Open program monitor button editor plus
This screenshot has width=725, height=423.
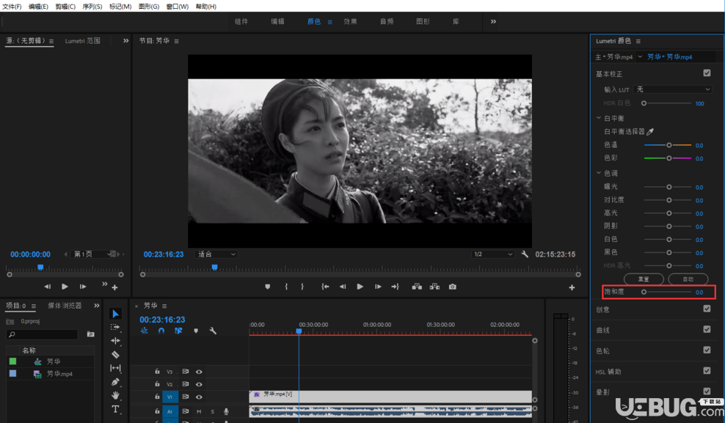[x=572, y=287]
